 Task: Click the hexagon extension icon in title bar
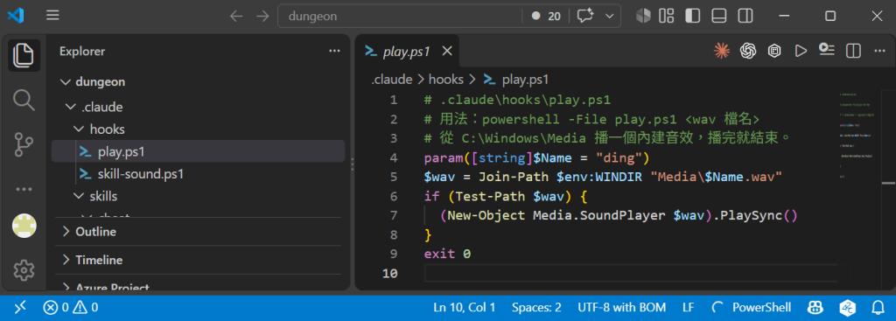click(x=643, y=16)
